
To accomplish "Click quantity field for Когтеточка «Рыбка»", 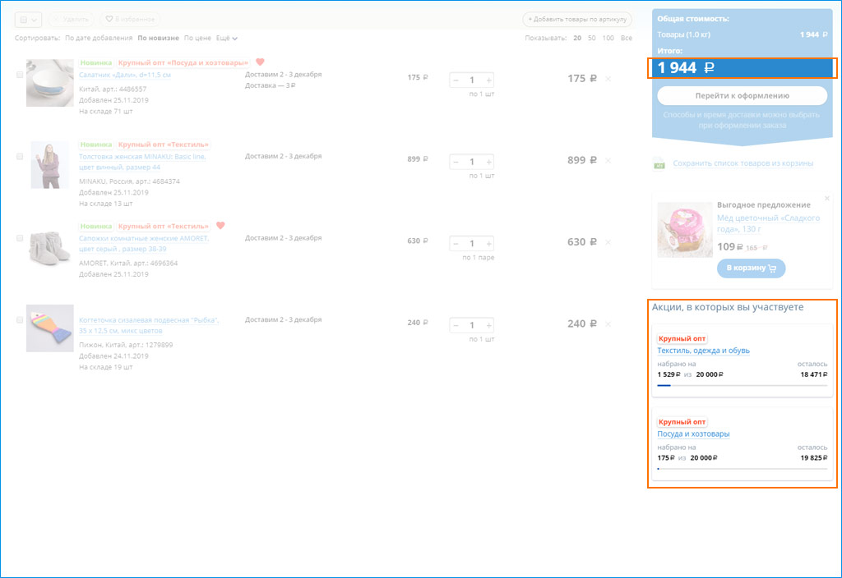I will point(472,325).
